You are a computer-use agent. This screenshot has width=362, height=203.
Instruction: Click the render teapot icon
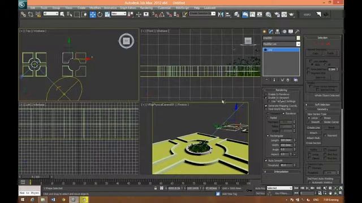point(292,15)
